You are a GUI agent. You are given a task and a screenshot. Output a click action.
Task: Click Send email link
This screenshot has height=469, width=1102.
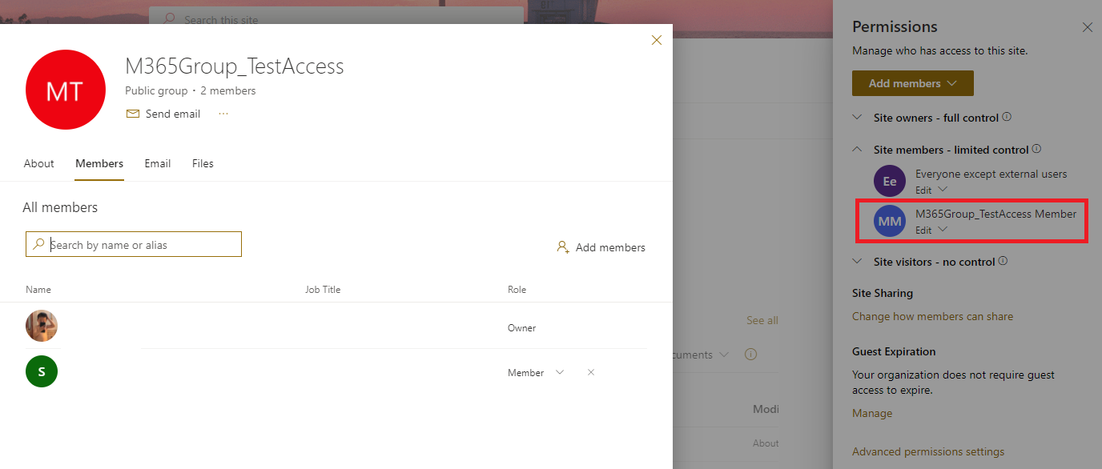point(173,114)
